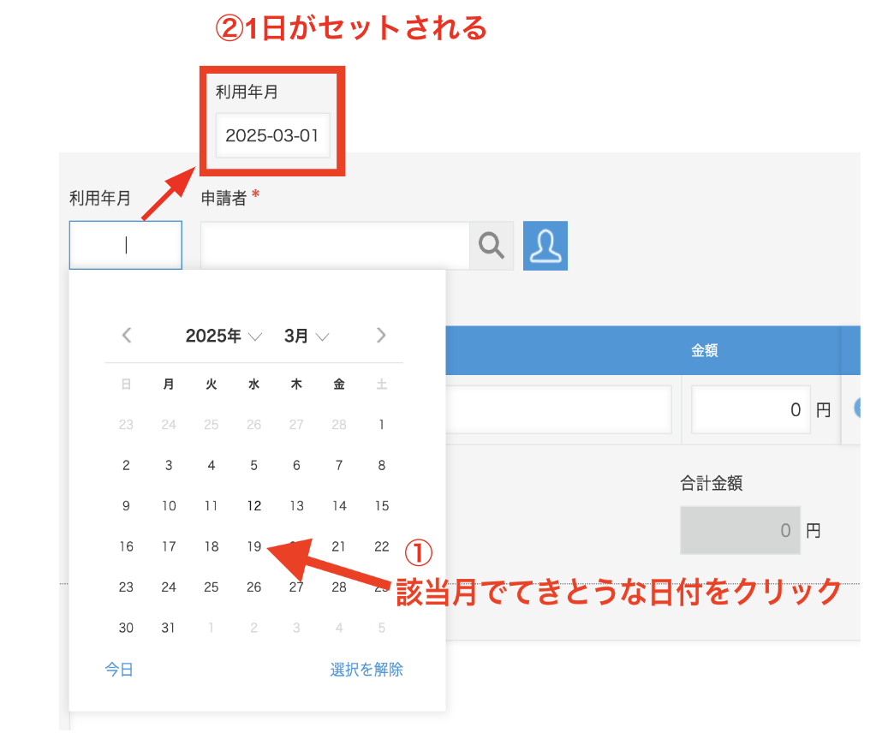The height and width of the screenshot is (745, 882).
Task: Click the 今日 link in the calendar
Action: [x=118, y=669]
